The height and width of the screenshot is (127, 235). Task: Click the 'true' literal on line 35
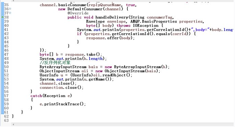click(x=130, y=5)
